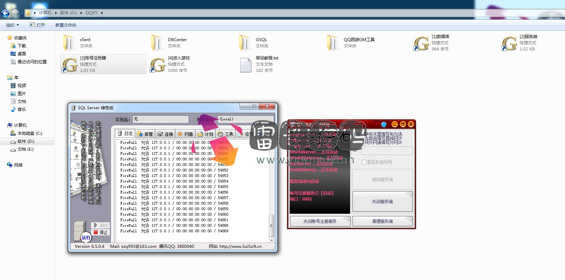The image size is (565, 280).
Task: Switch to the 日志 tab
Action: point(125,133)
